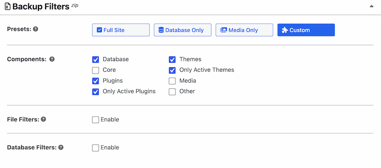Toggle the Only Active Plugins checkbox
Image resolution: width=381 pixels, height=168 pixels.
96,92
